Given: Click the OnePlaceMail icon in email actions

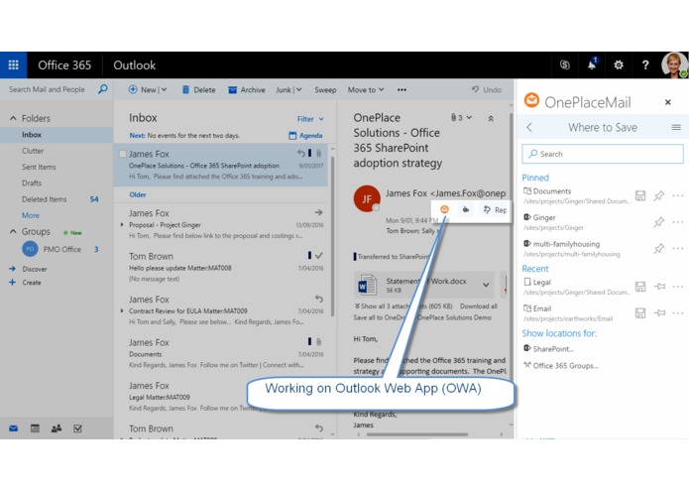Looking at the screenshot, I should tap(444, 209).
